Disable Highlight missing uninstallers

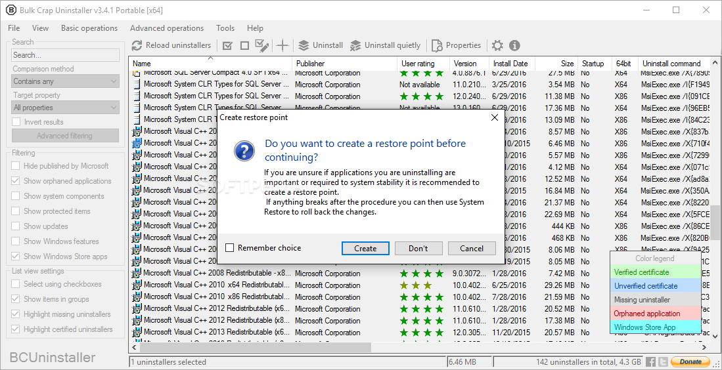(x=16, y=314)
